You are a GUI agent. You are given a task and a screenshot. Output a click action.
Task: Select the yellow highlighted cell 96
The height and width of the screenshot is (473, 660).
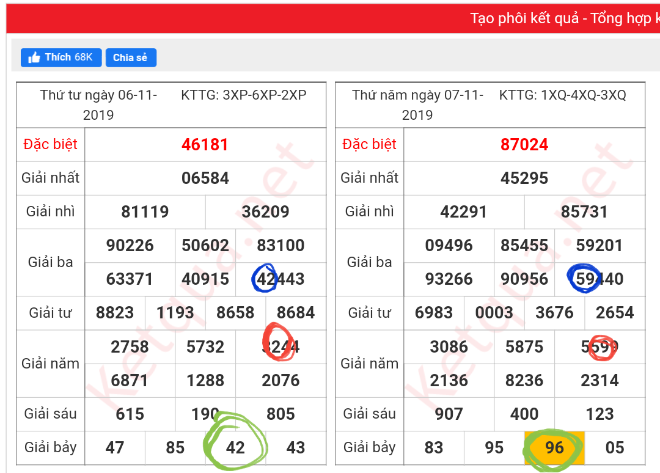tap(554, 447)
